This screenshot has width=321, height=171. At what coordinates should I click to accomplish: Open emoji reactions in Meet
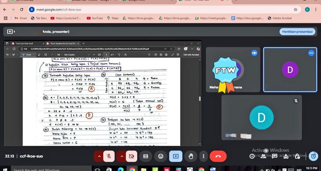[161, 156]
